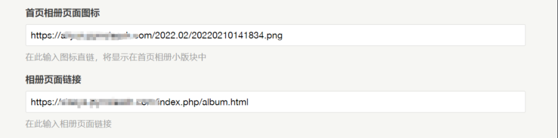Click the .png extension in the icon URL

click(x=274, y=35)
